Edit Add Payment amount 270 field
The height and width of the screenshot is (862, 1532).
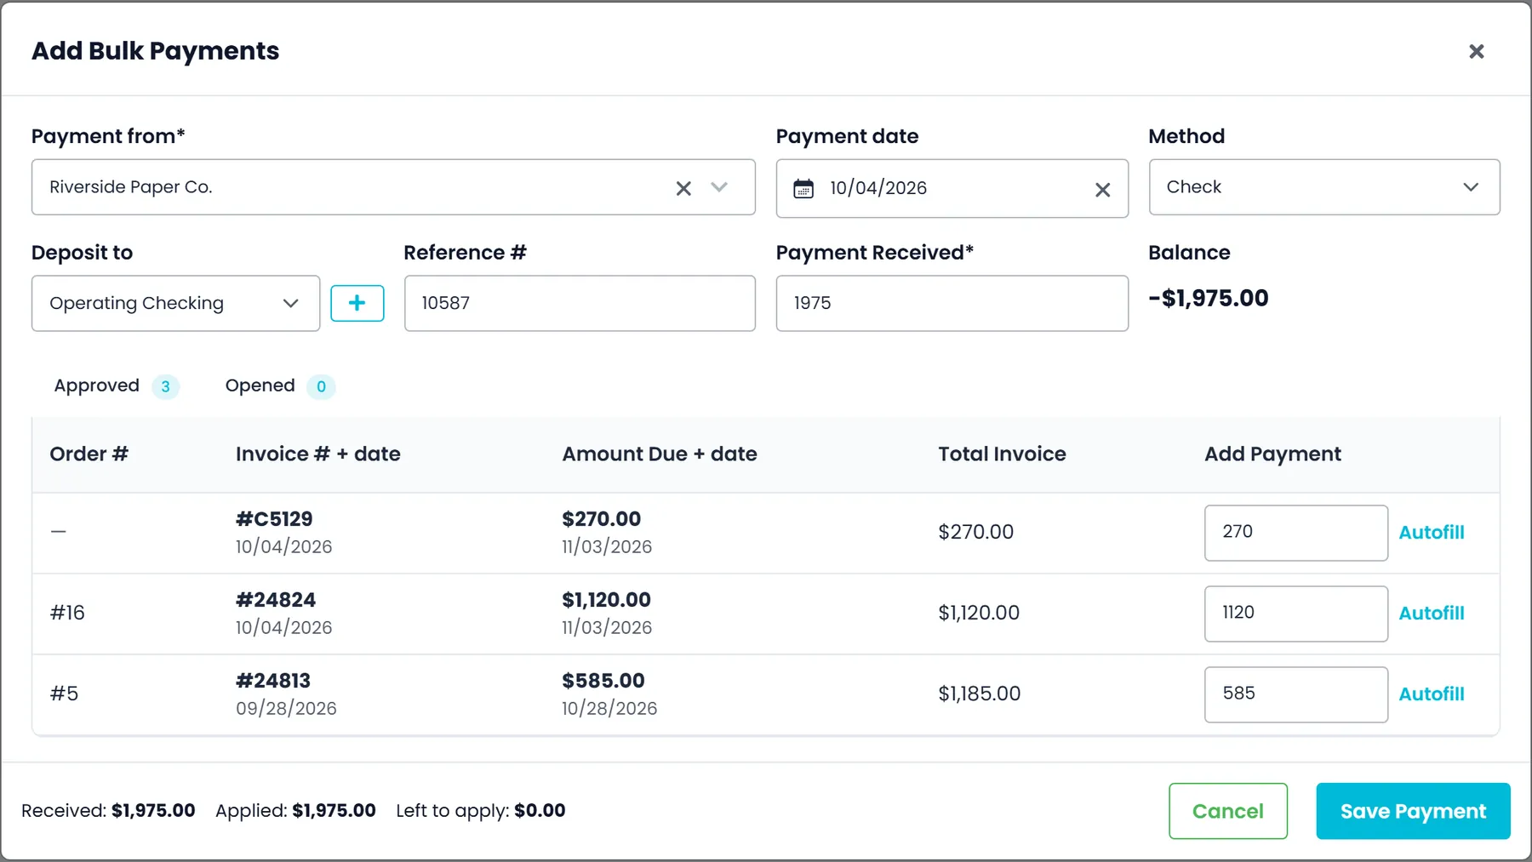click(1295, 533)
